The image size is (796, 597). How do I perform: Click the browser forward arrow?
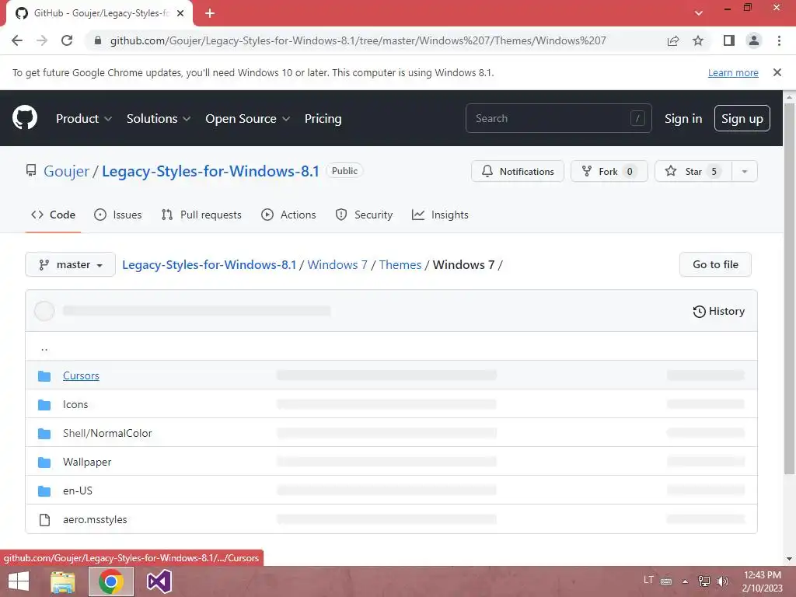pyautogui.click(x=42, y=40)
